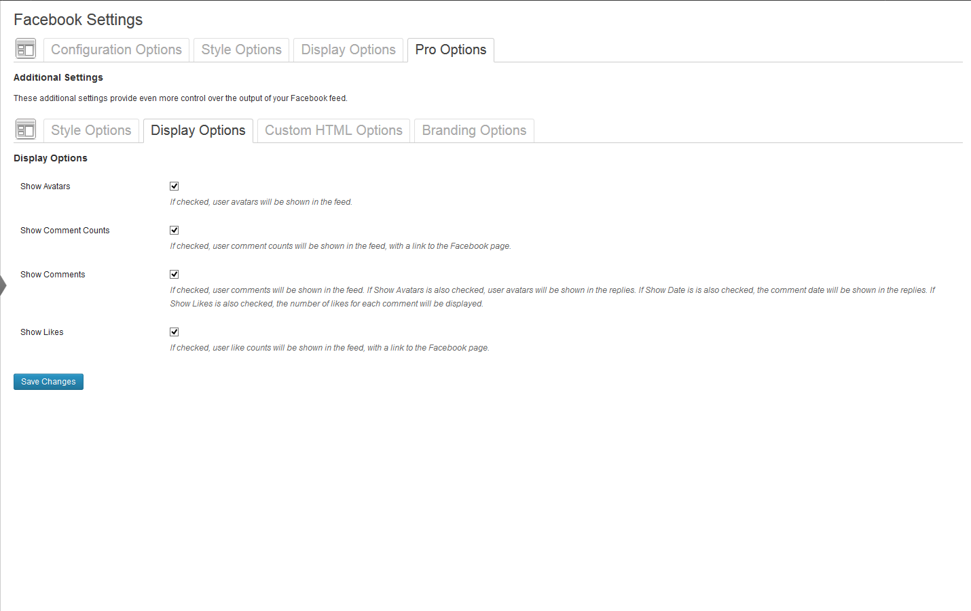Image resolution: width=971 pixels, height=611 pixels.
Task: Toggle the Show Comment Counts checkbox
Action: (x=175, y=231)
